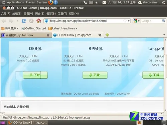
Task: Open the 书签(B) menu
Action: point(51,14)
